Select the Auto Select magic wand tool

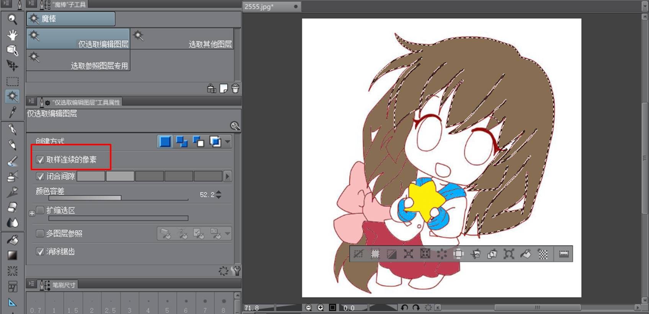tap(12, 96)
